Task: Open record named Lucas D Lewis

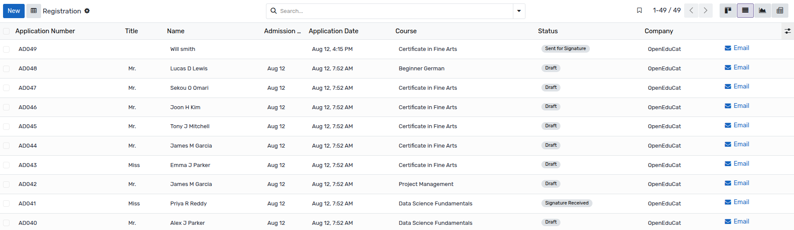Action: [189, 69]
